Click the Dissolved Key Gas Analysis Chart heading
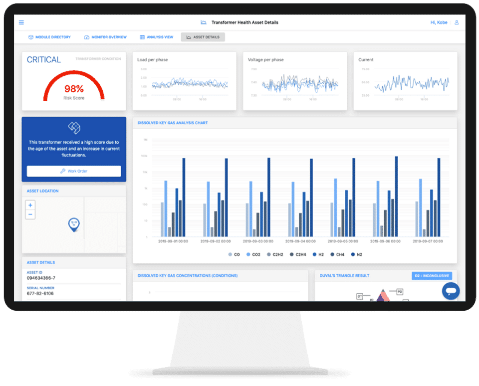 click(173, 123)
